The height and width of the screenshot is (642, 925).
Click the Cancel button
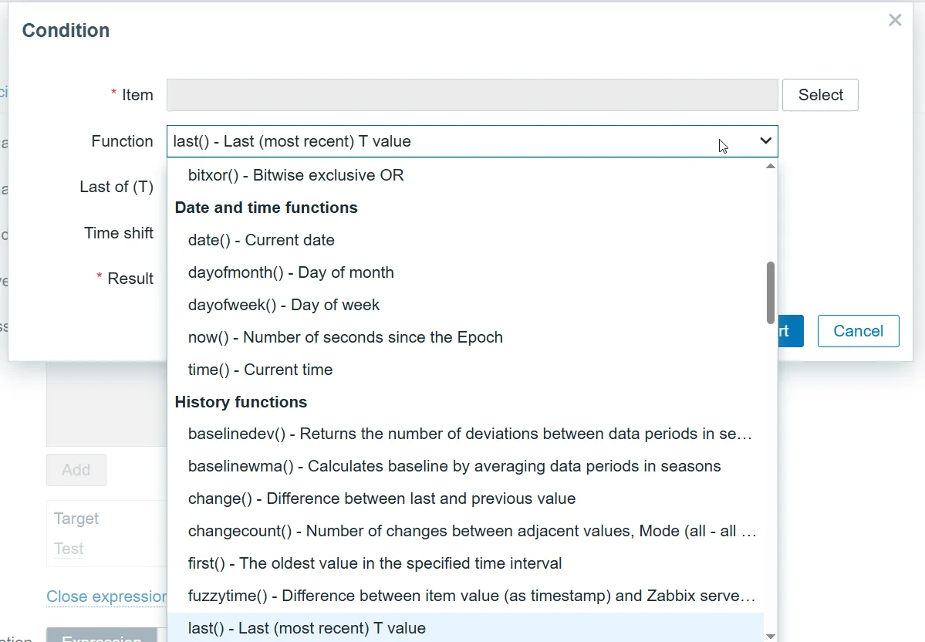click(858, 331)
